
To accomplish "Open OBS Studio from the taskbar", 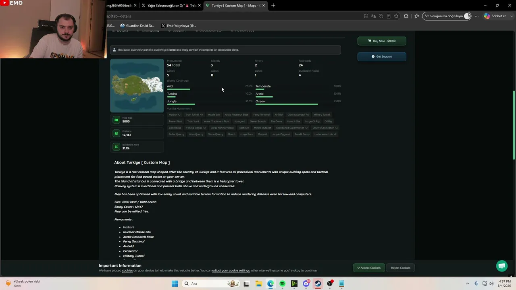I will pyautogui.click(x=330, y=284).
